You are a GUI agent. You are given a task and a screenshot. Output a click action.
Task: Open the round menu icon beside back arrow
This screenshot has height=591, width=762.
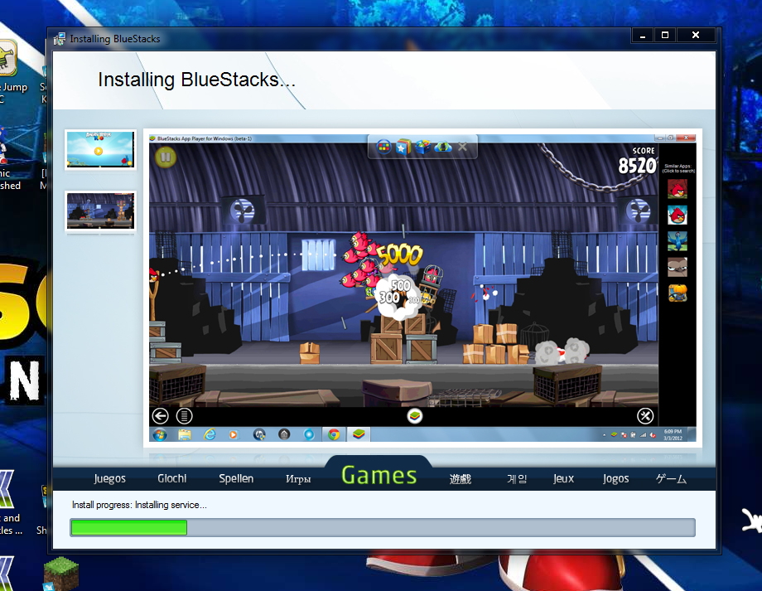(184, 416)
